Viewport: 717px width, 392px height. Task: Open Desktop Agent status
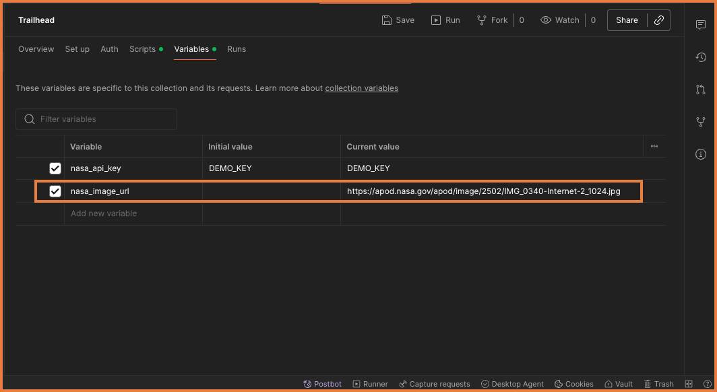point(512,384)
